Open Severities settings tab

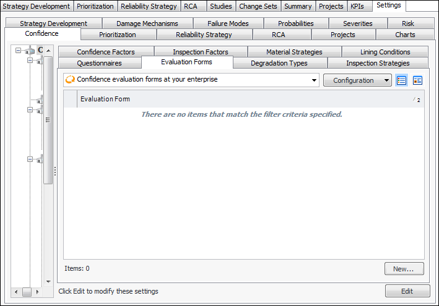click(358, 23)
